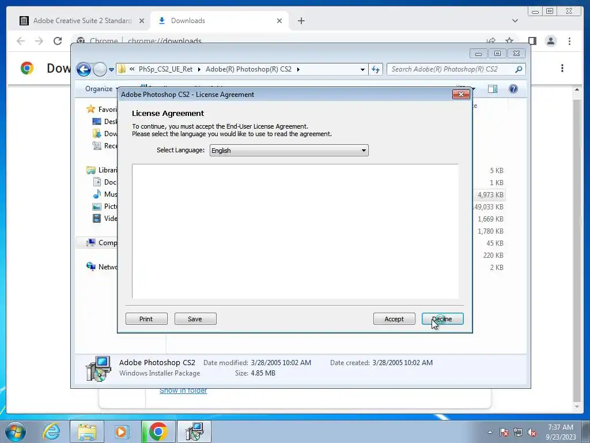Show hidden system tray icons
This screenshot has height=443, width=590.
490,433
